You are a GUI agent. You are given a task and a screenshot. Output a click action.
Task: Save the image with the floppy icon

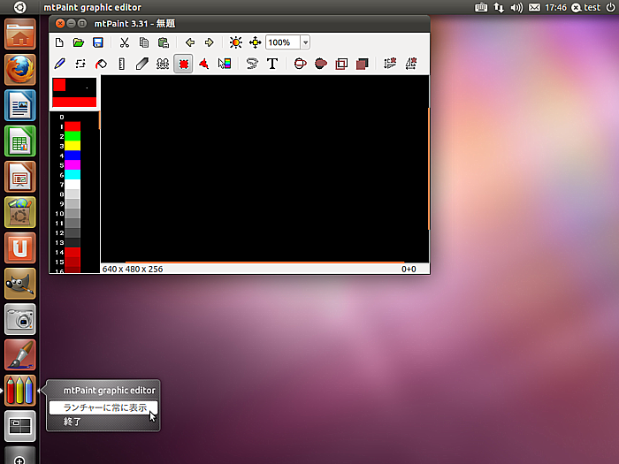97,42
